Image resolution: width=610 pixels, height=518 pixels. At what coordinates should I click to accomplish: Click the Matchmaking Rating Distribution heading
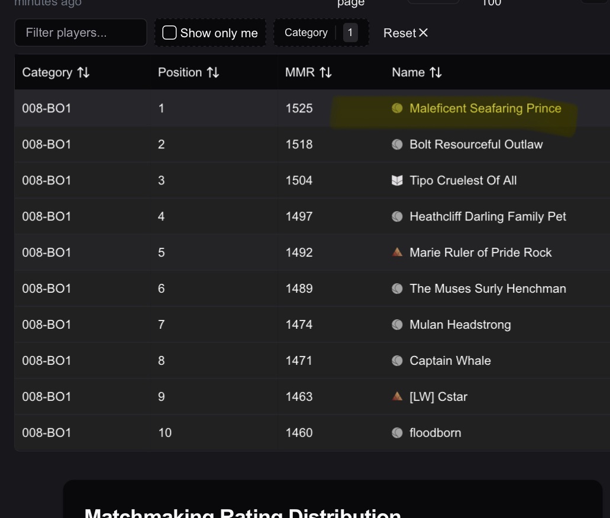coord(243,513)
